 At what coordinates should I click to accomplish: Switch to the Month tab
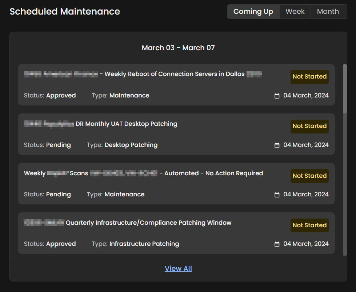click(x=328, y=11)
